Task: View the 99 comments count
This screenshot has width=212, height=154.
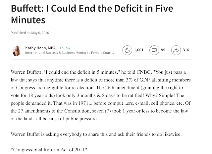Action: point(163,50)
